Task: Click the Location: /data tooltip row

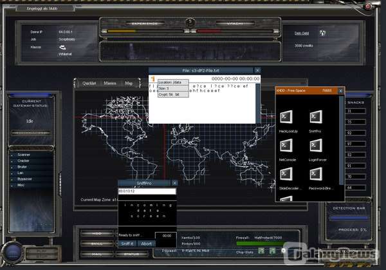Action: [x=173, y=82]
